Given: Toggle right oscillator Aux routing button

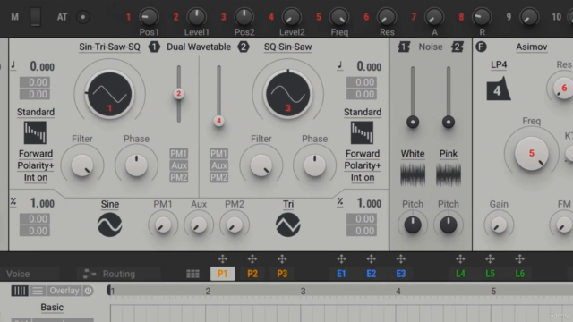Looking at the screenshot, I should 218,165.
